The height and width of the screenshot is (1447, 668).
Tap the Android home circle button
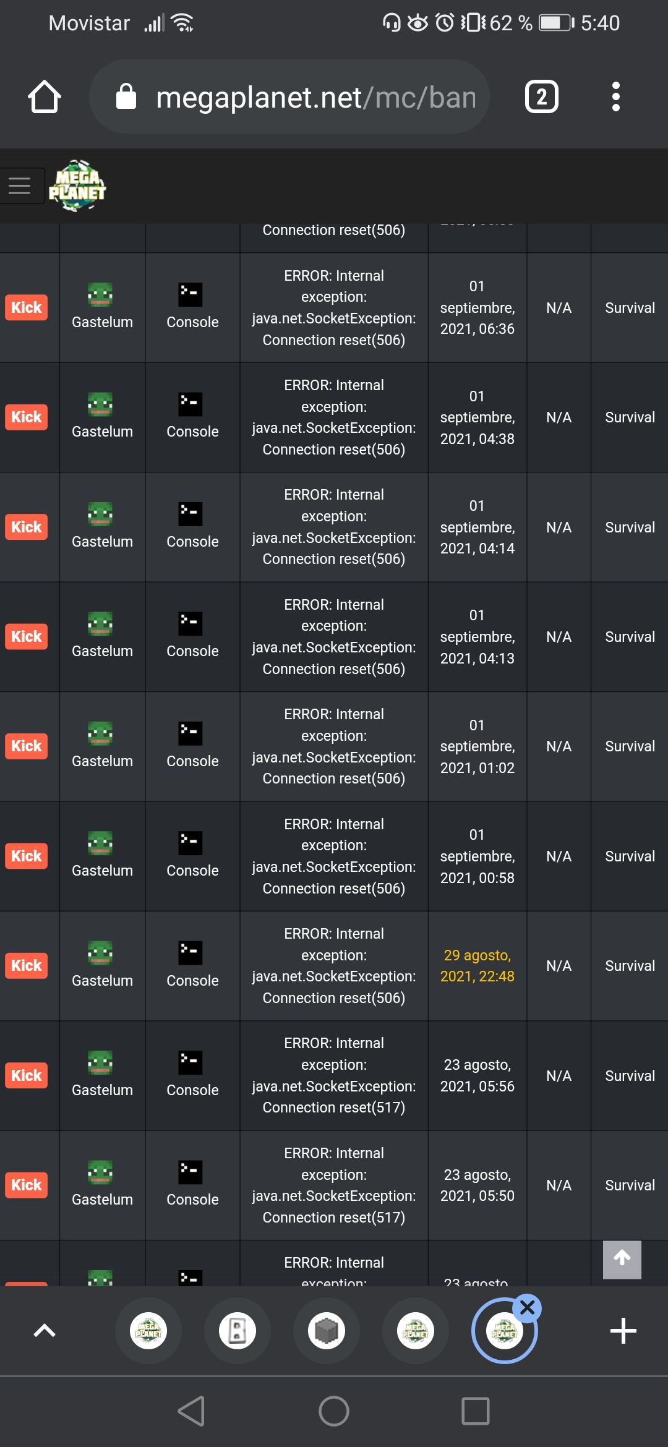[x=334, y=1411]
